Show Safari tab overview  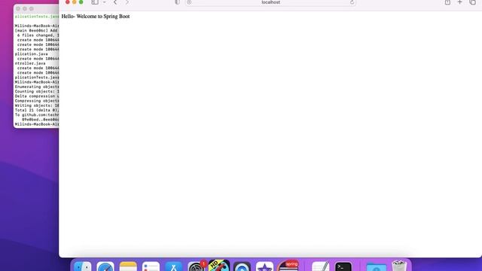tap(473, 2)
